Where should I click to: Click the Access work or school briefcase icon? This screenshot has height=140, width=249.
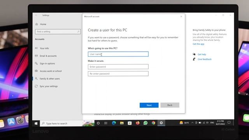coord(36,71)
